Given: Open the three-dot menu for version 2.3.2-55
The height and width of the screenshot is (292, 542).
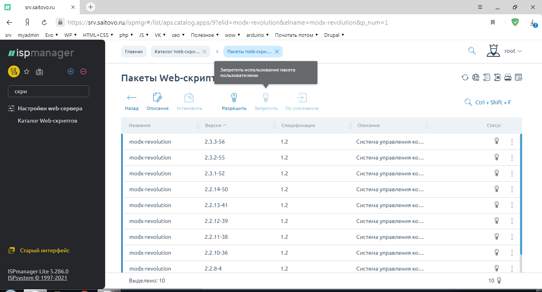Looking at the screenshot, I should point(512,158).
